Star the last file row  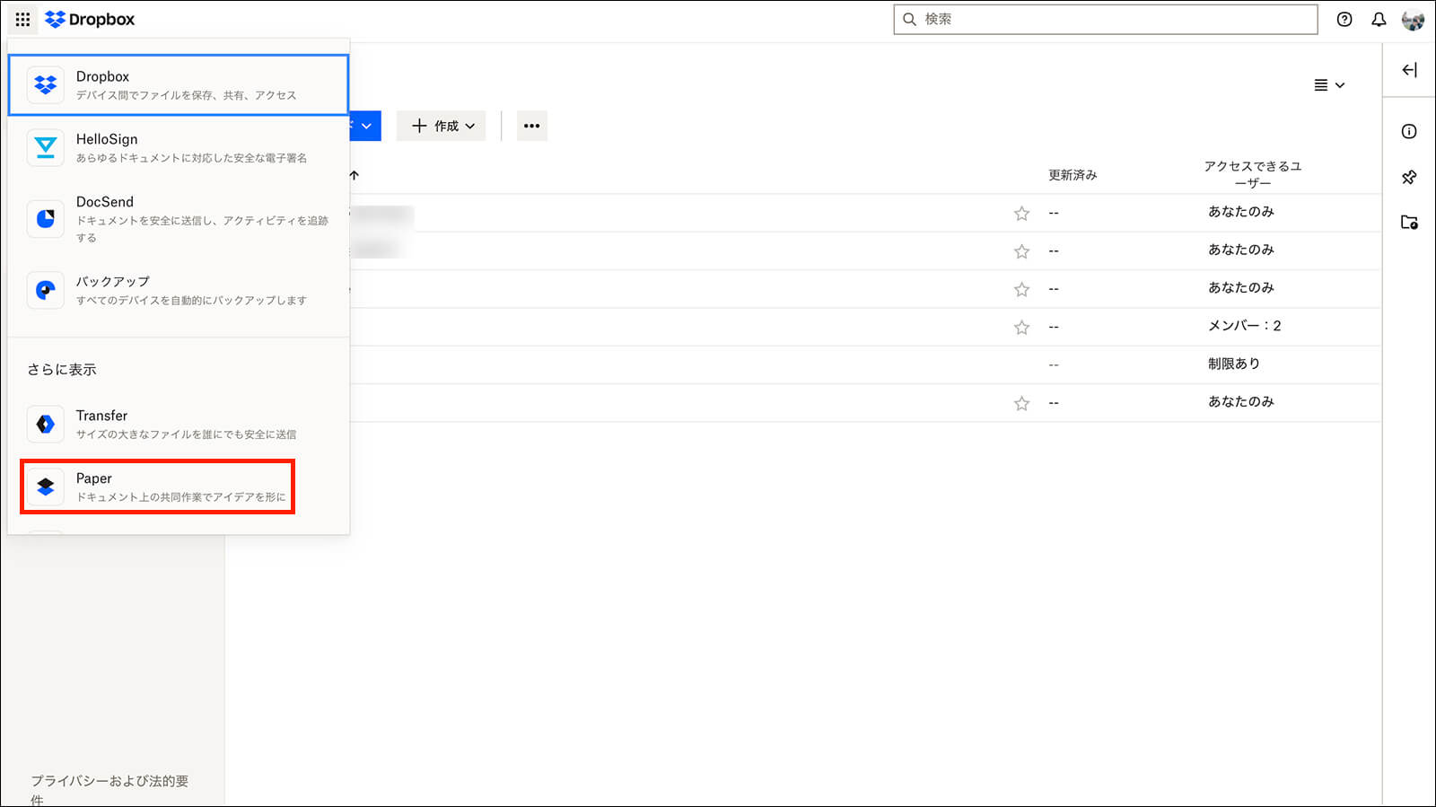point(1021,403)
